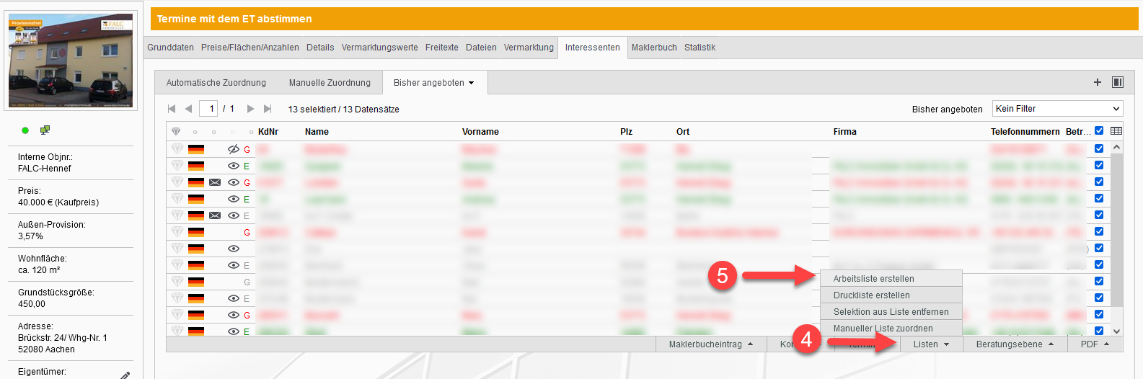Expand the Beratungsebene menu
1143x379 pixels.
(x=1015, y=344)
